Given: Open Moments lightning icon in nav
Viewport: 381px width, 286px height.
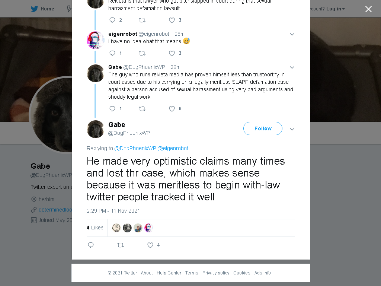Looking at the screenshot, I should click(69, 9).
